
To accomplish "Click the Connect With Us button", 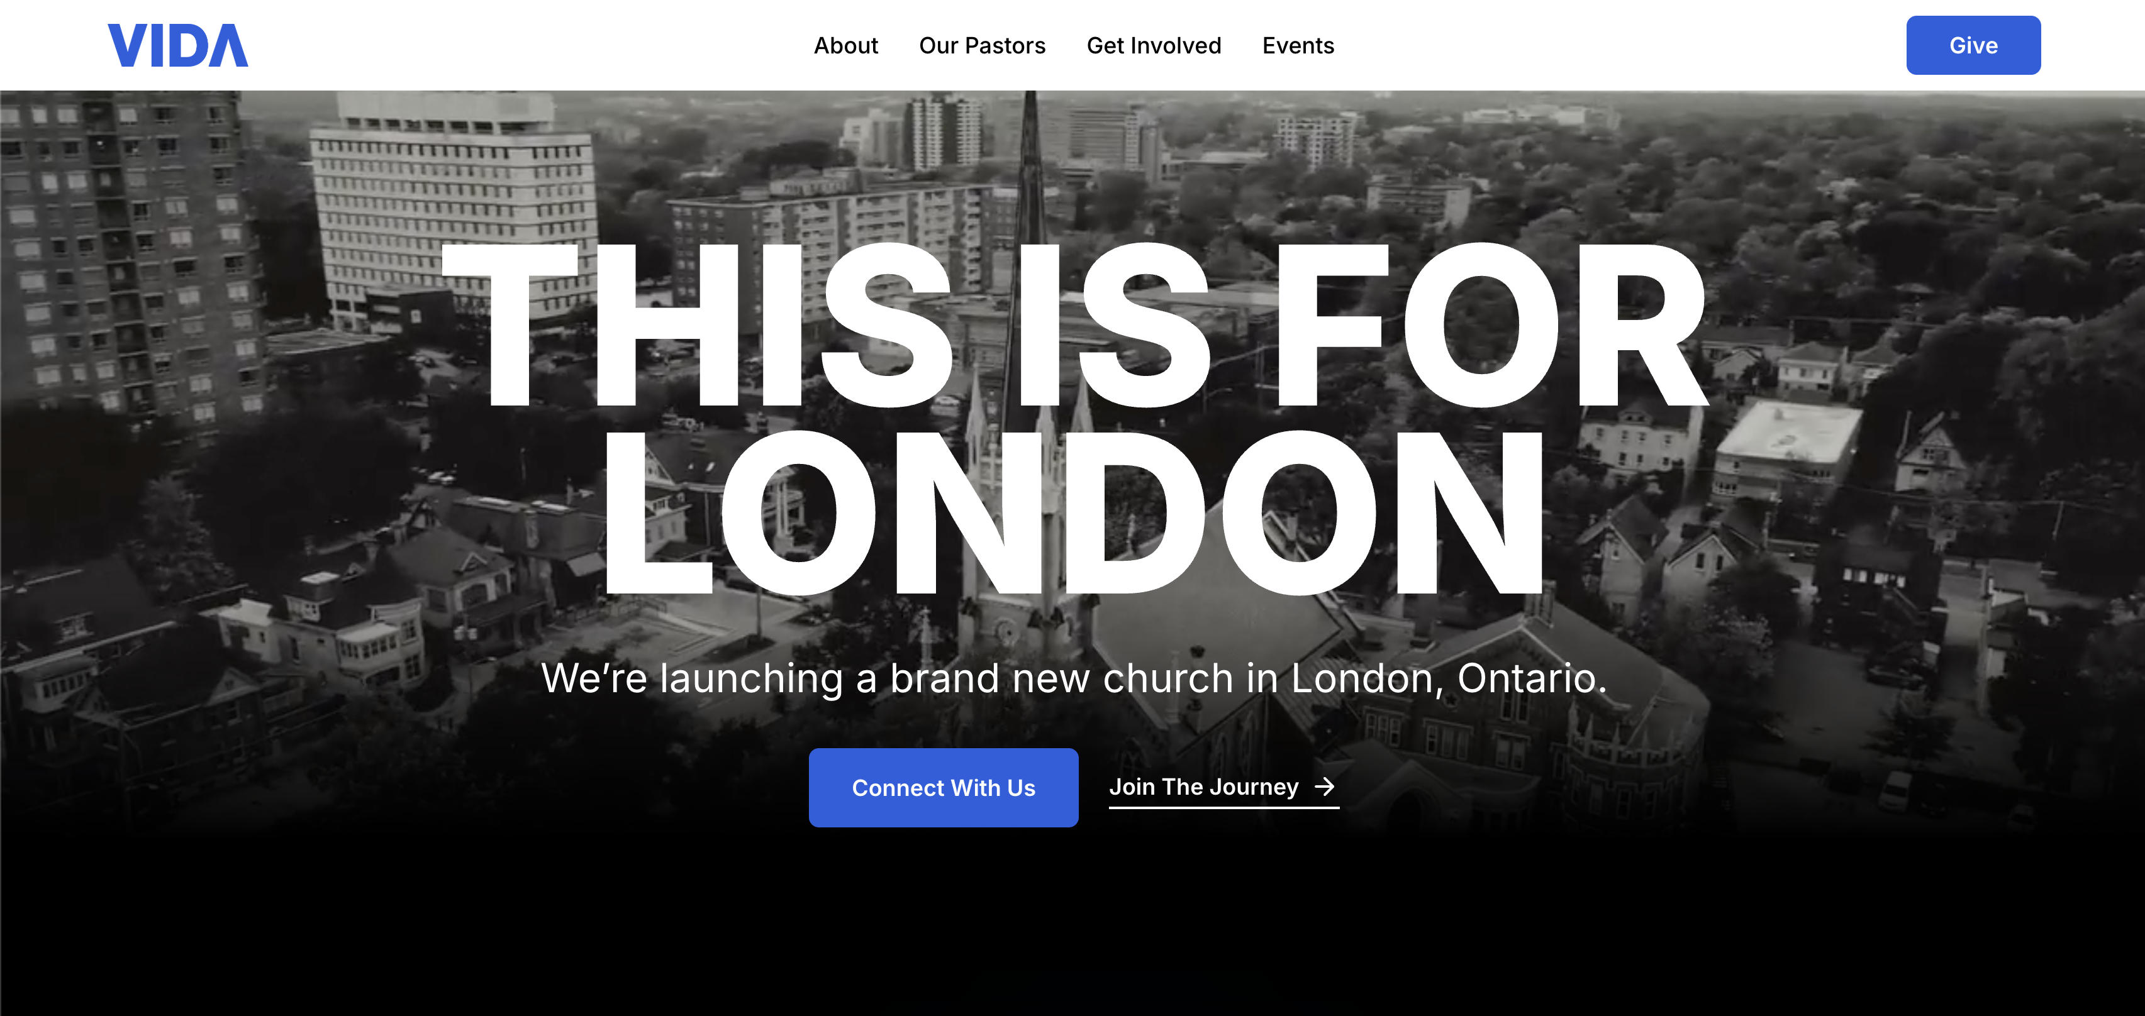I will [942, 787].
